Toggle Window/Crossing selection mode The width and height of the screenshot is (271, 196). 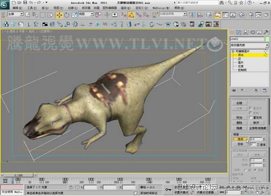pyautogui.click(x=51, y=15)
